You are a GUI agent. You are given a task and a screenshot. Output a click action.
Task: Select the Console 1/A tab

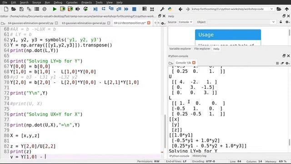click(x=183, y=63)
